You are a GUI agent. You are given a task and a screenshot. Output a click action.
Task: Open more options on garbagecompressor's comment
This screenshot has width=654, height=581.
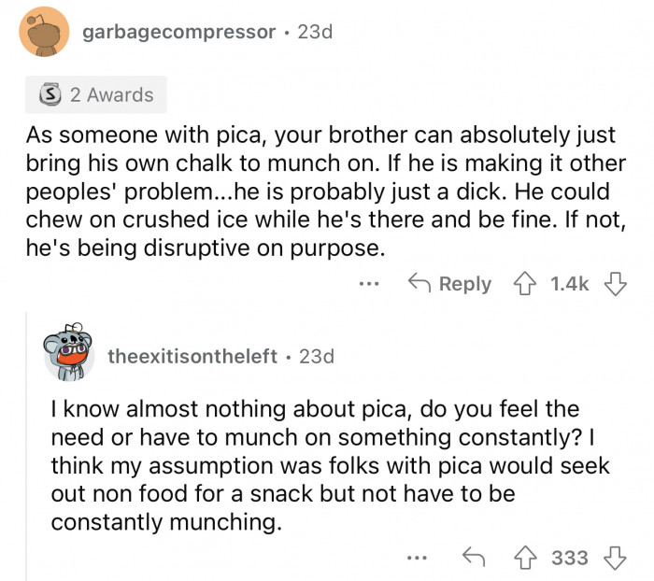pyautogui.click(x=371, y=284)
